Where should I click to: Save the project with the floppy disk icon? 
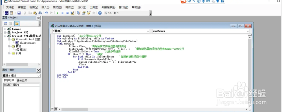pos(19,13)
